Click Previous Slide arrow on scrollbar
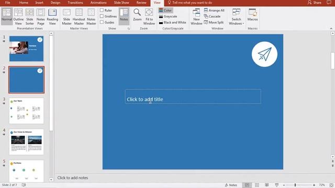This screenshot has height=188, width=335. click(x=333, y=161)
